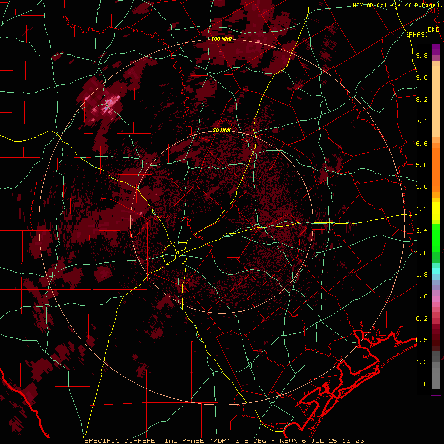Click the -0.5 scale value
The image size is (444, 444).
tap(420, 340)
